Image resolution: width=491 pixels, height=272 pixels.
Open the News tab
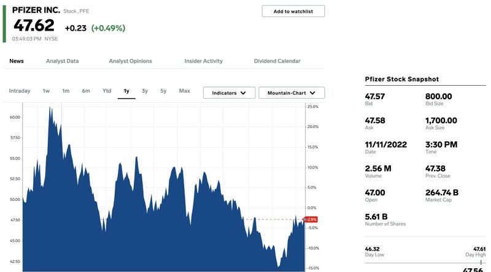pyautogui.click(x=17, y=61)
